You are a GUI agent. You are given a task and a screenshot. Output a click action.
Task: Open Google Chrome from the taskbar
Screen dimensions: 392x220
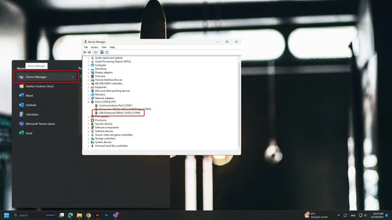[88, 215]
